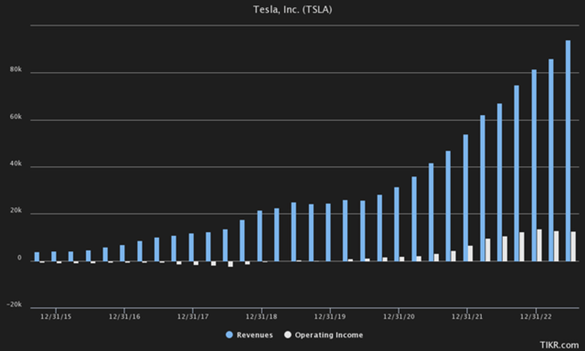Select the first leftmost blue Revenues bar
The image size is (585, 351).
(x=37, y=256)
